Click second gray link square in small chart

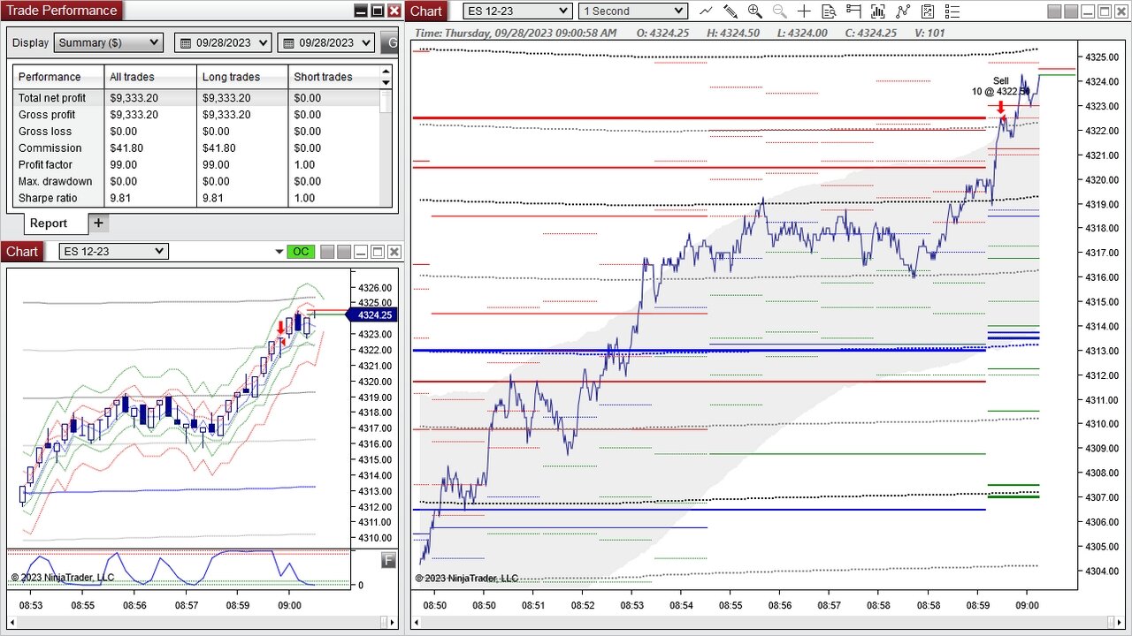344,252
